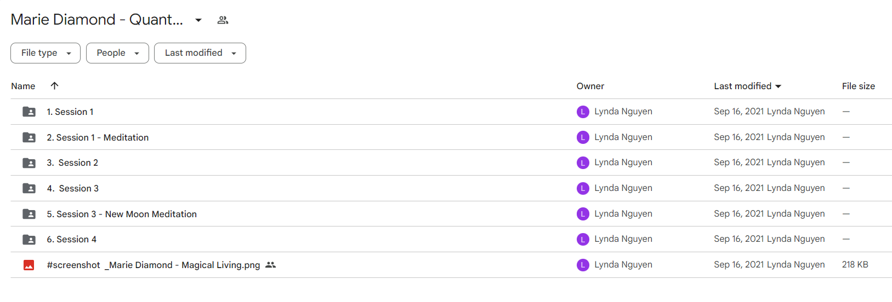Image resolution: width=892 pixels, height=302 pixels.
Task: Click the shared folder icon for 2. Session 1 - Meditation
Action: click(29, 137)
